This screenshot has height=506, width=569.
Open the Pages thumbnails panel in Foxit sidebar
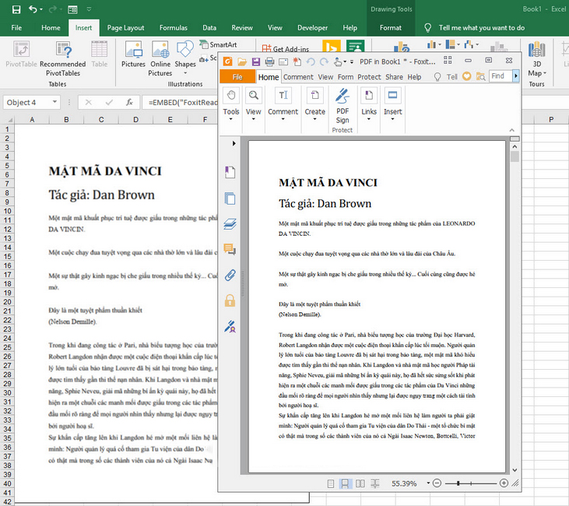pyautogui.click(x=230, y=199)
